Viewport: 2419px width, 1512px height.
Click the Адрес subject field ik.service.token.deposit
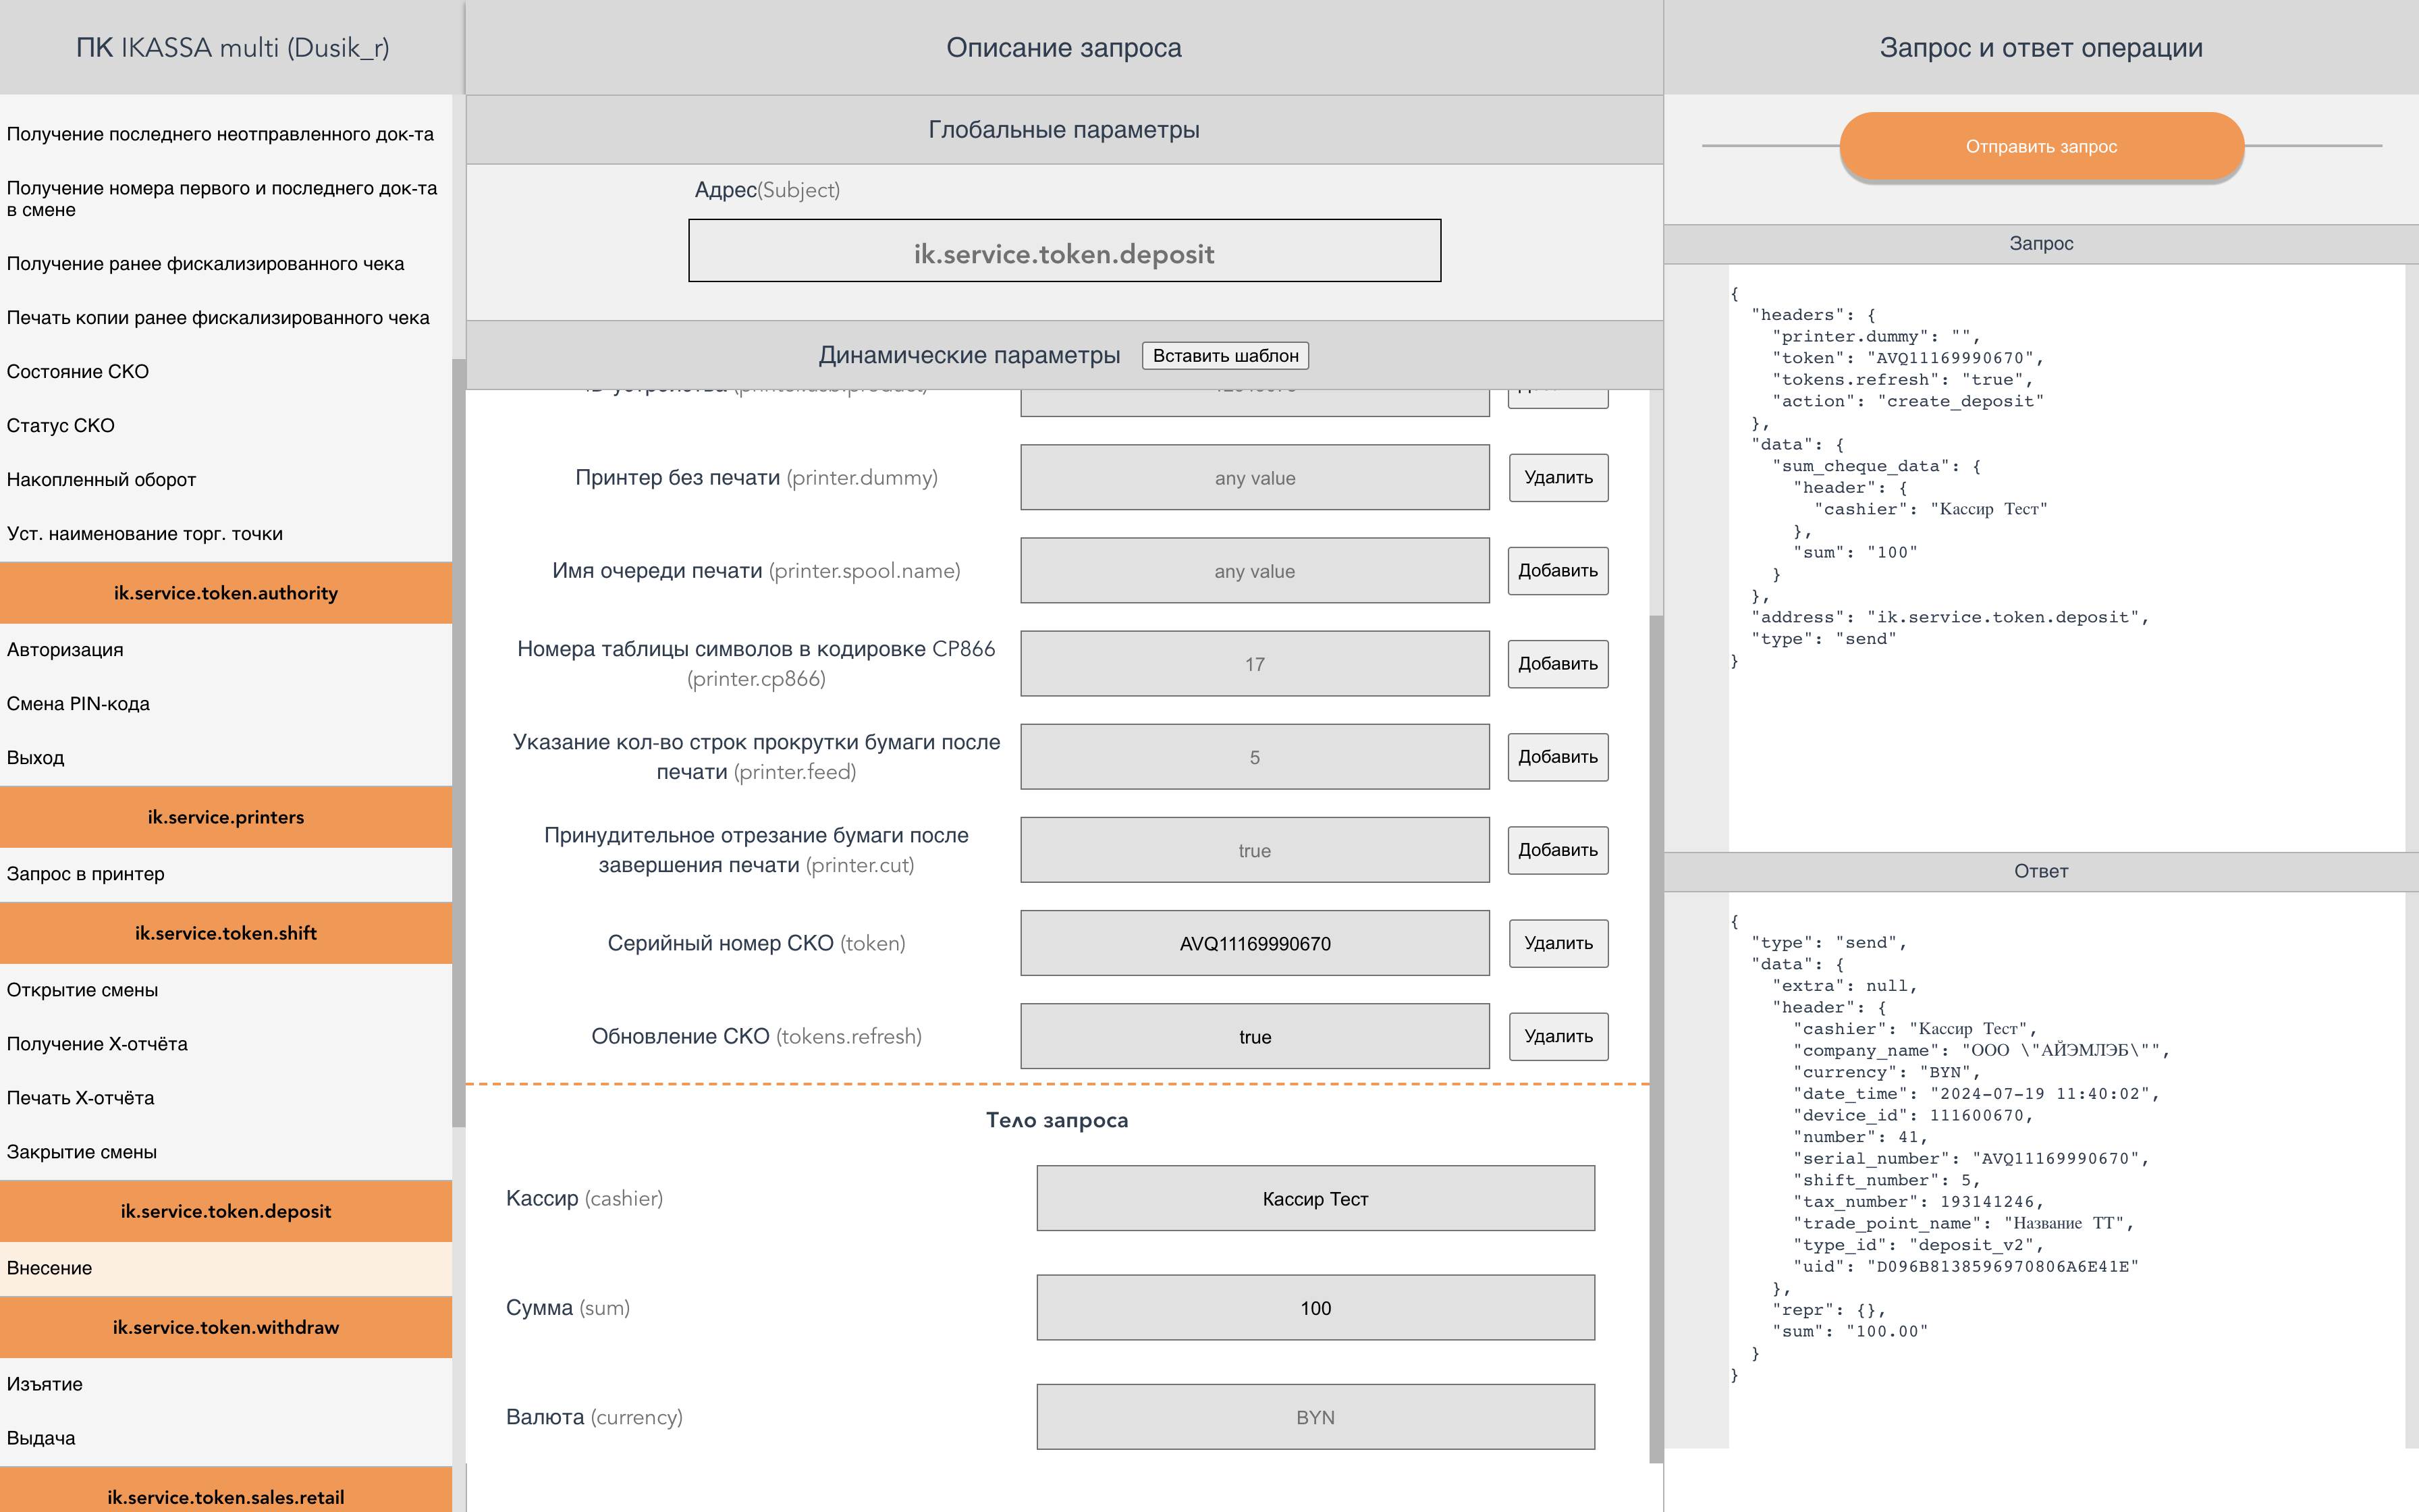point(1064,252)
